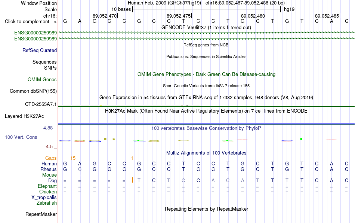This screenshot has height=223, width=355.
Task: Click the 89,052,480 ruler coordinate
Action: coord(253,16)
